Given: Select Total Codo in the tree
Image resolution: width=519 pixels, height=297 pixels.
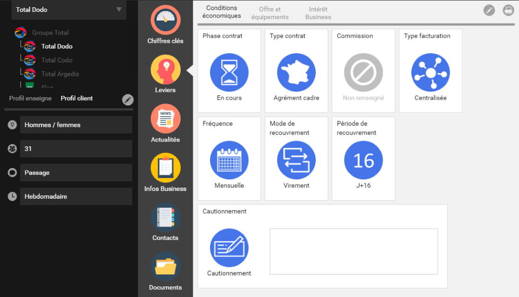Looking at the screenshot, I should (x=57, y=60).
